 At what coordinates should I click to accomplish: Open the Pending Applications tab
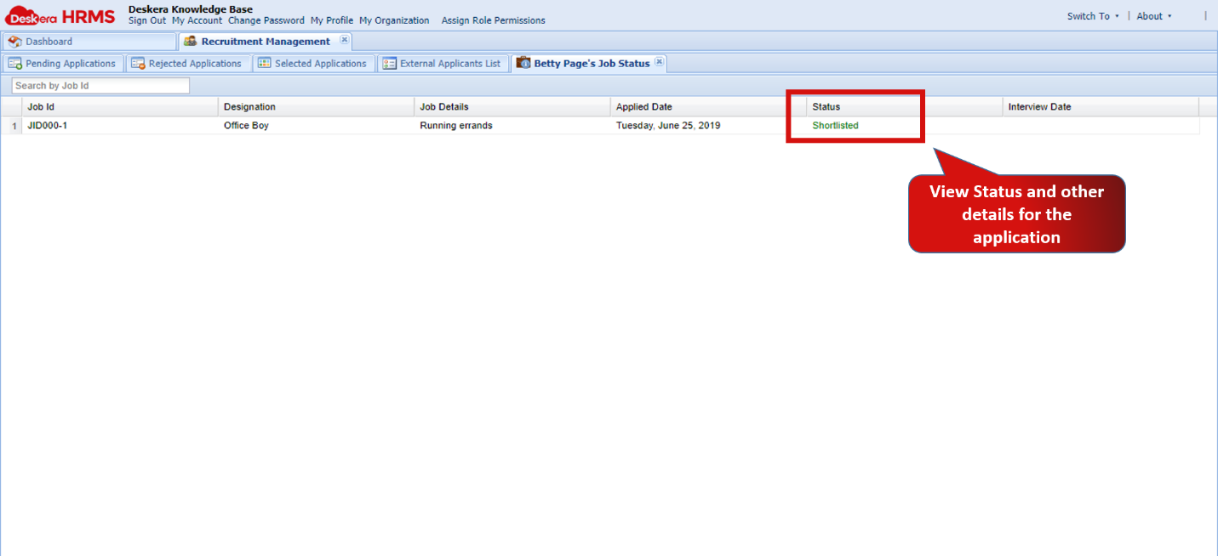coord(63,64)
